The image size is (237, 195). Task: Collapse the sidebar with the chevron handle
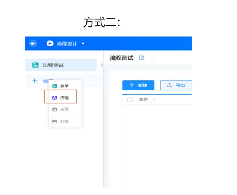[102, 65]
